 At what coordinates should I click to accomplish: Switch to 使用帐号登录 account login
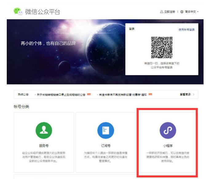click(186, 29)
